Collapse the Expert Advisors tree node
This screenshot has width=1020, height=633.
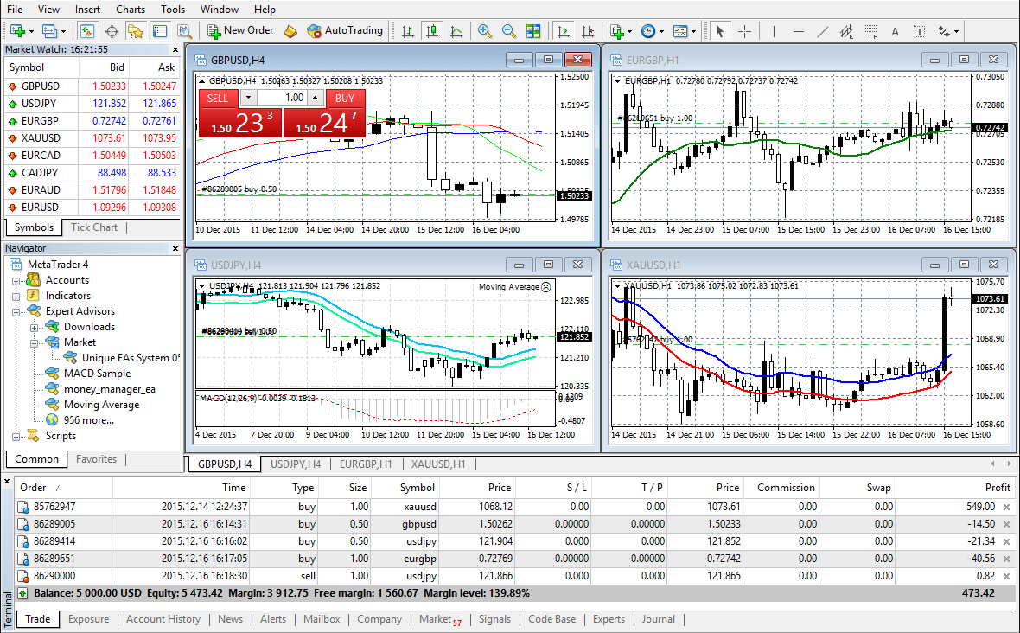pos(16,311)
